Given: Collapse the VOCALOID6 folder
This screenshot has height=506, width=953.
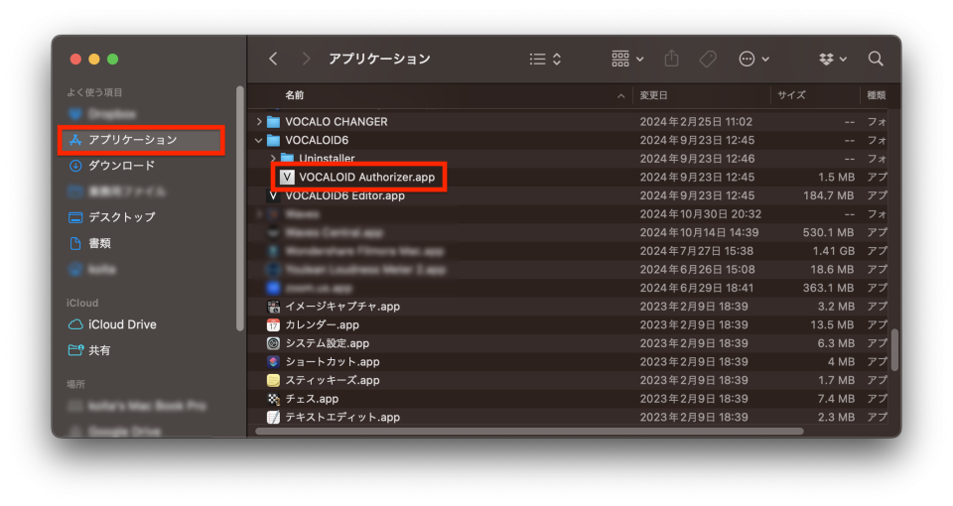Looking at the screenshot, I should coord(259,140).
